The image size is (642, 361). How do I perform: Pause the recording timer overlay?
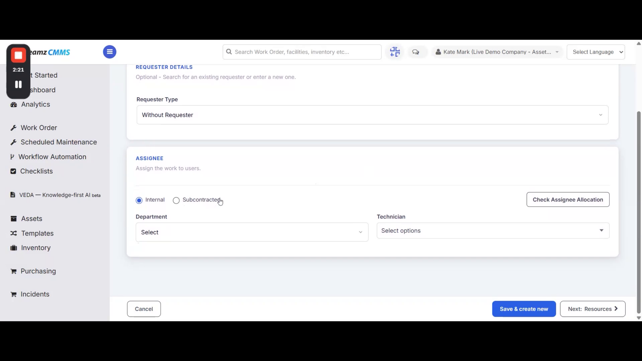pyautogui.click(x=18, y=85)
